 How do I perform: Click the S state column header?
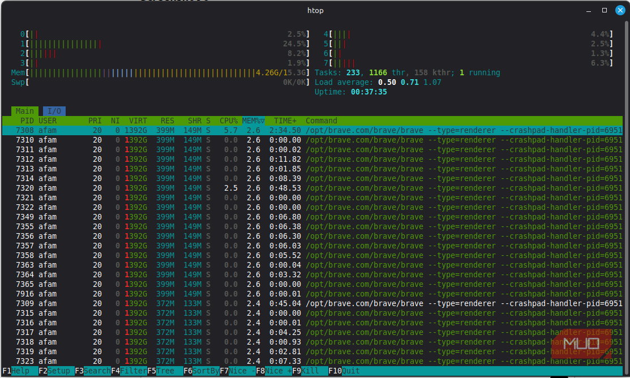(208, 121)
